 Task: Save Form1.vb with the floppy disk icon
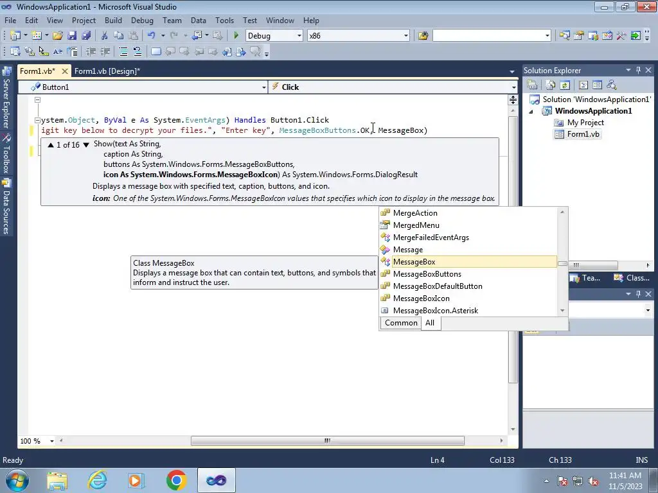pos(72,36)
